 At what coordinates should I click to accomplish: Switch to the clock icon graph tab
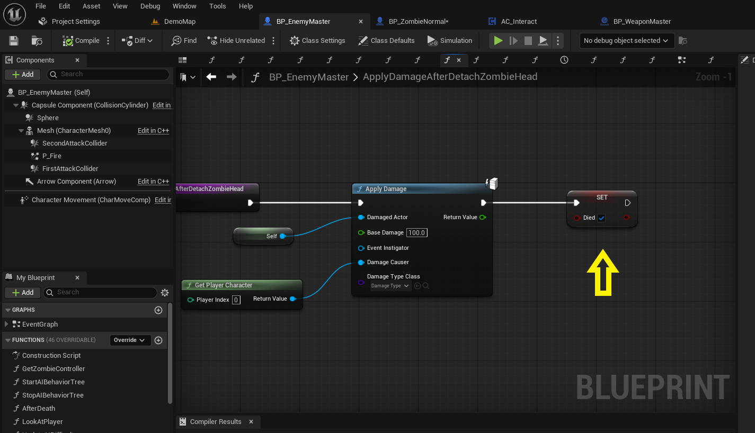(x=564, y=60)
